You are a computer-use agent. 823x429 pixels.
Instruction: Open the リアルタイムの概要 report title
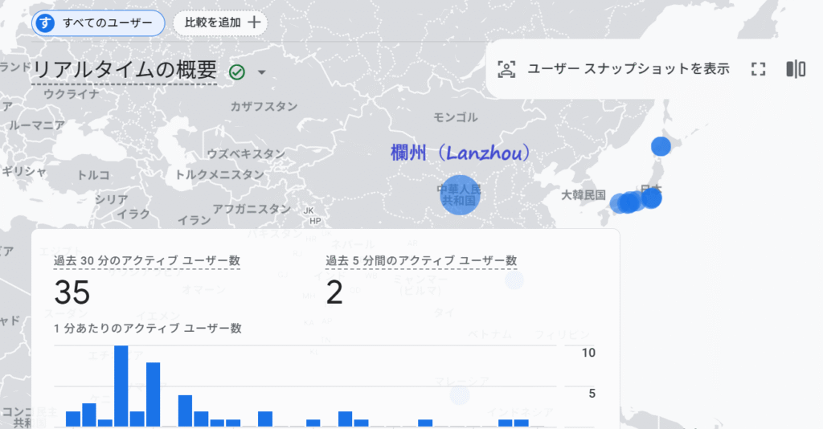coord(125,71)
